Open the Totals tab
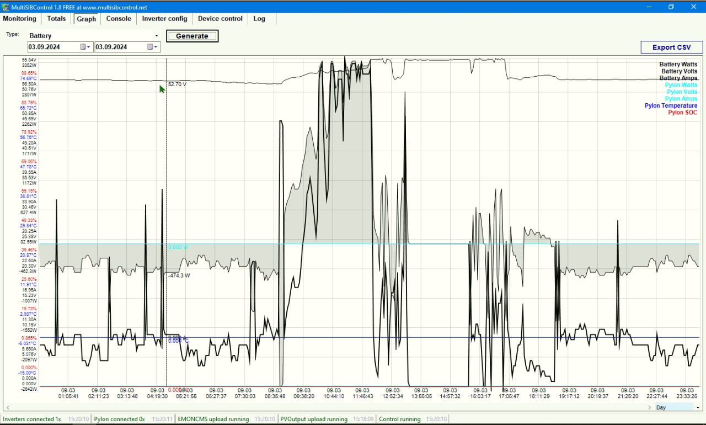Viewport: 706px width, 425px height. tap(56, 19)
